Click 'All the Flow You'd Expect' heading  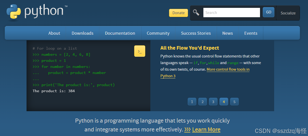190,48
